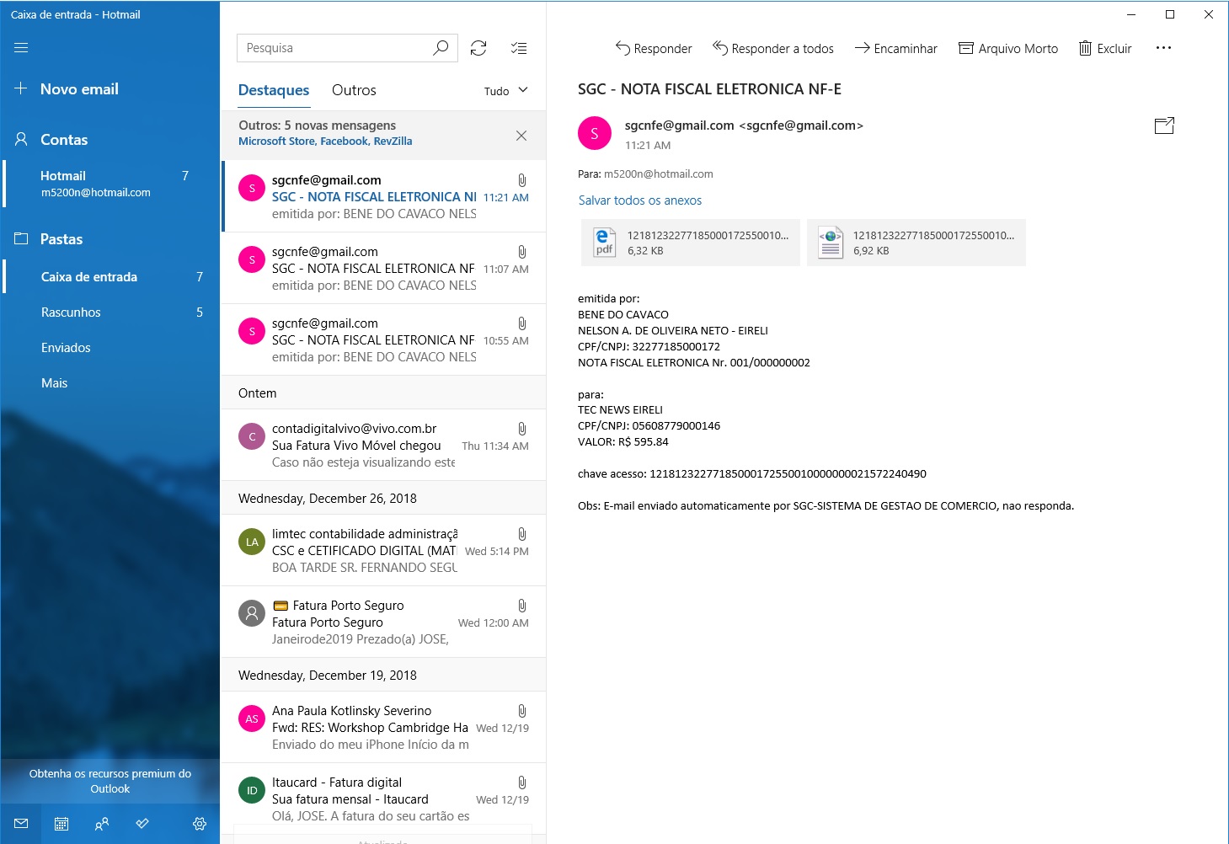Screen dimensions: 1229x844
Task: Open the Enviados folder
Action: click(x=110, y=348)
